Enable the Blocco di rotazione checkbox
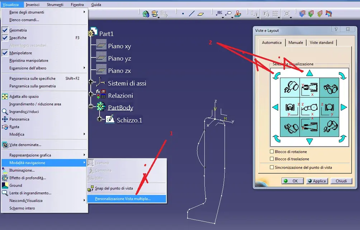The height and width of the screenshot is (230, 360). 272,152
